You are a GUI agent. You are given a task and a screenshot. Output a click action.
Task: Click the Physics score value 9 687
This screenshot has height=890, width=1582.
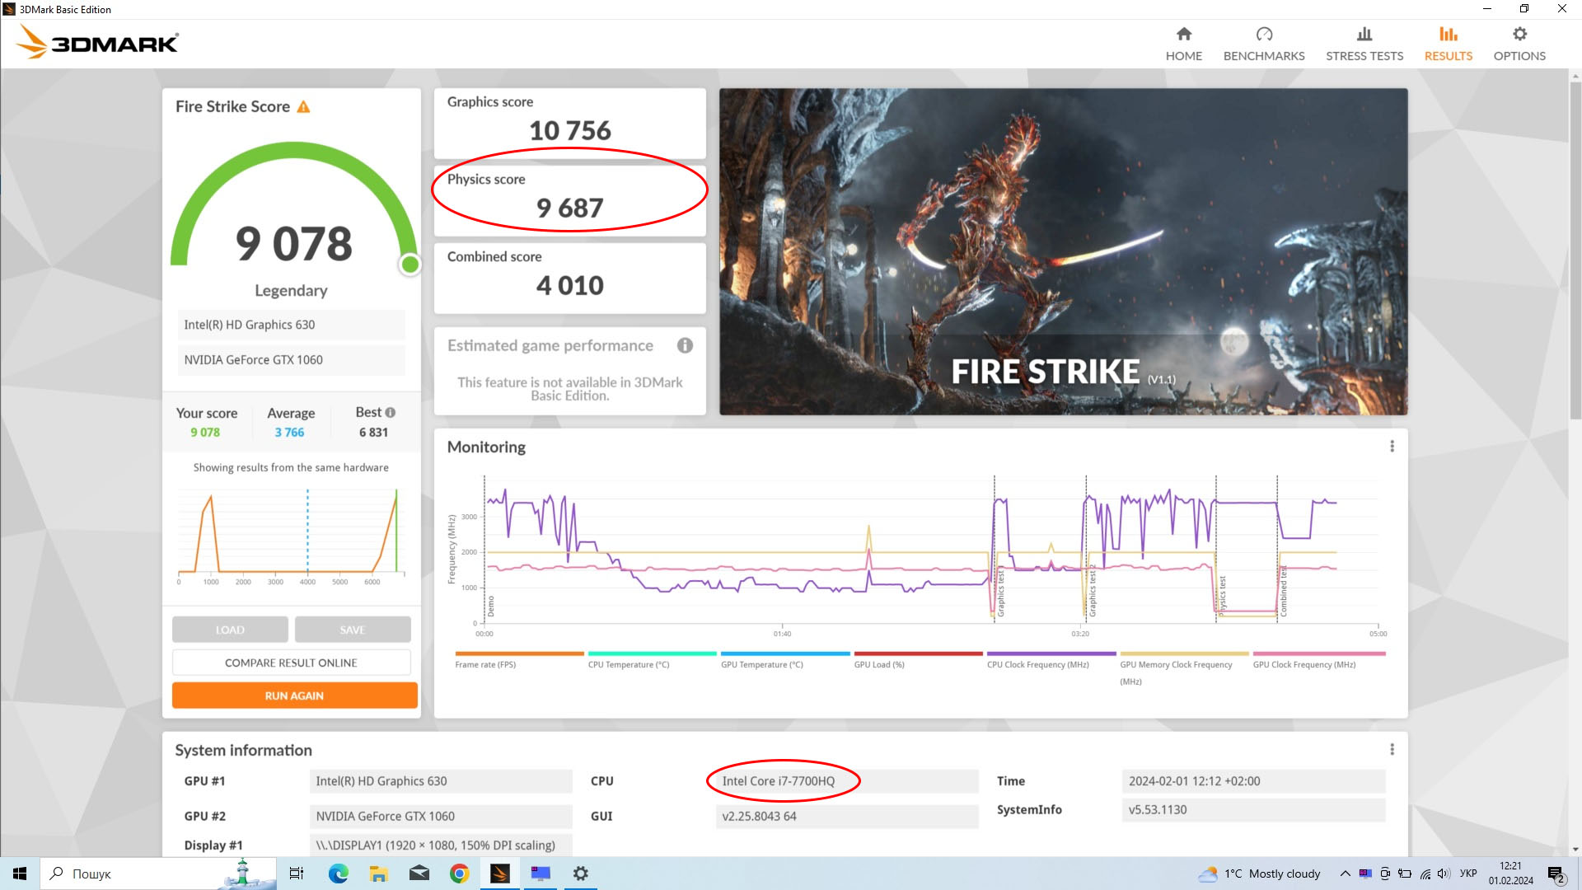tap(569, 208)
